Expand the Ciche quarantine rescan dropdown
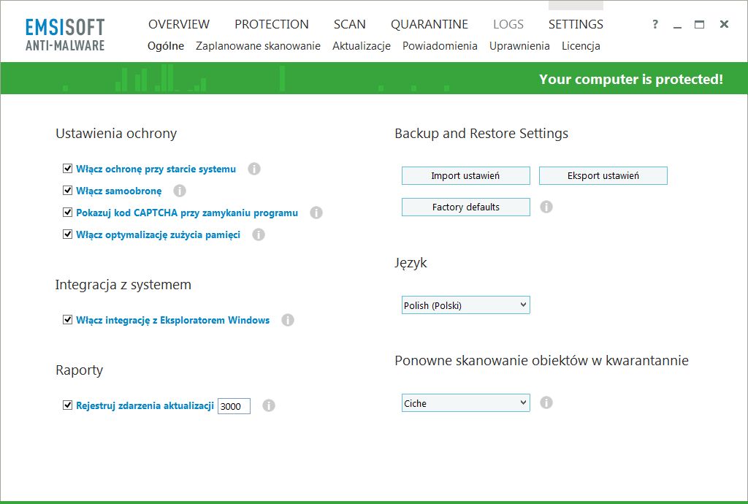748x504 pixels. [465, 403]
